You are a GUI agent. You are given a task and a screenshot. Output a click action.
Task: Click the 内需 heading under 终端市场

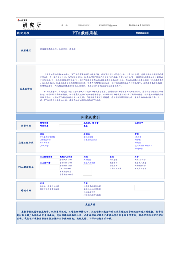coord(86,183)
